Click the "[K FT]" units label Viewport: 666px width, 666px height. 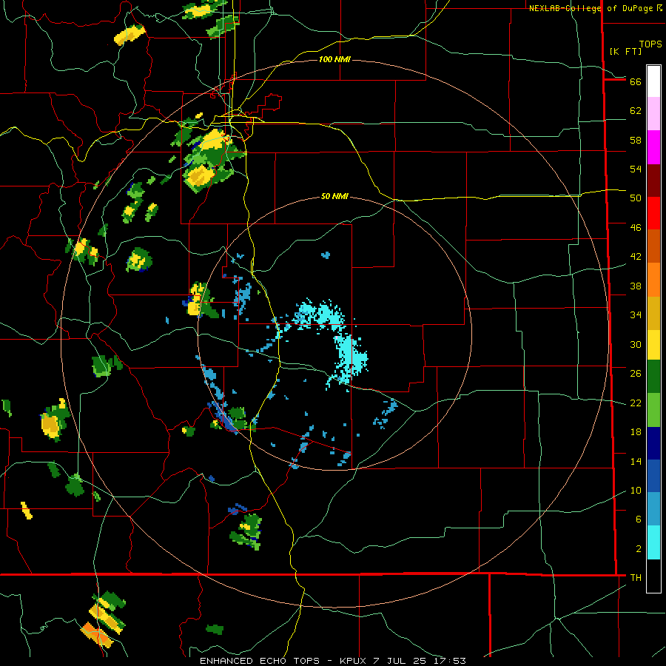tap(625, 51)
